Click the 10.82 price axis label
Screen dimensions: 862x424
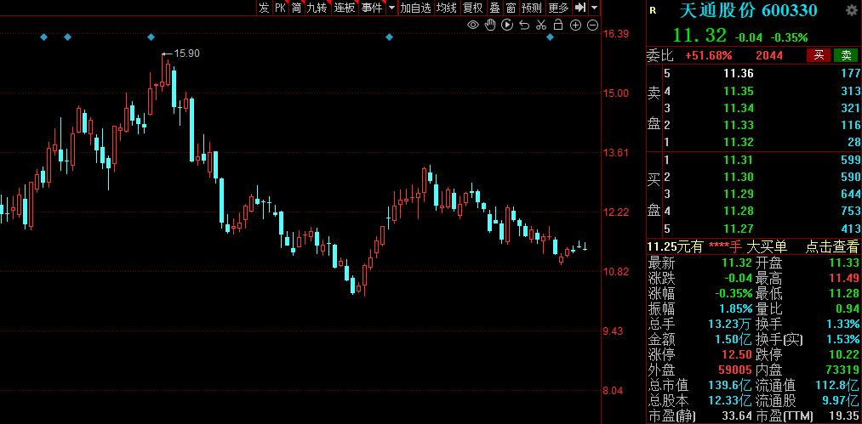click(616, 272)
